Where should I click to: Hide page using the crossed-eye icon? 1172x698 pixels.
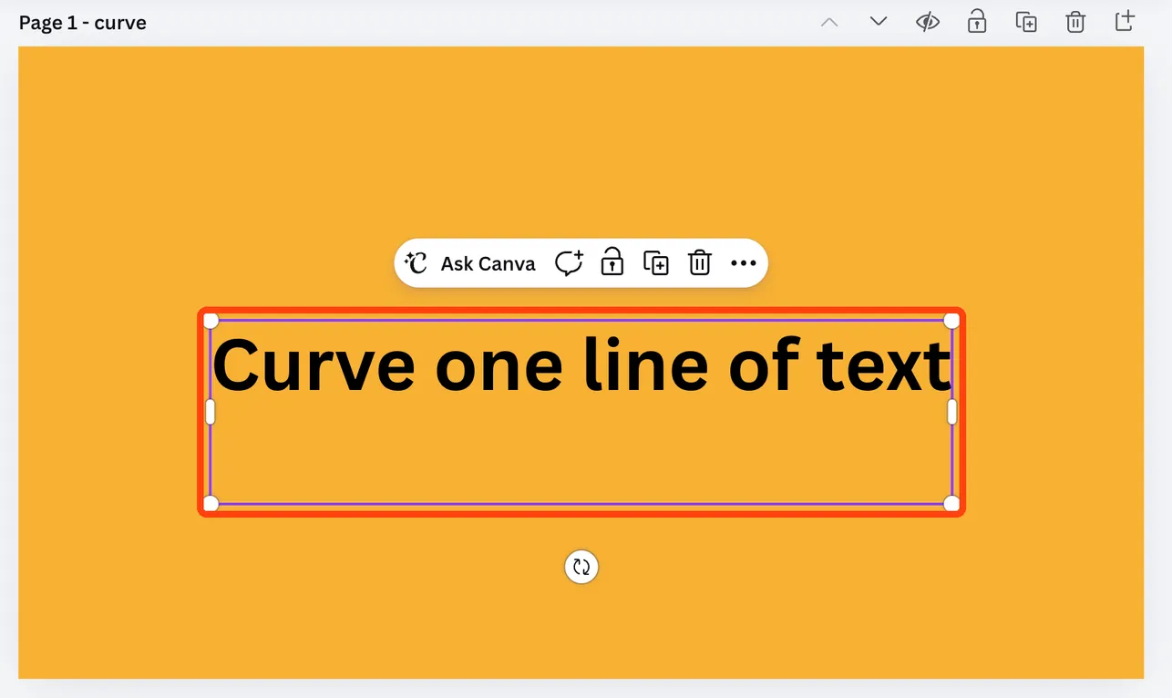[928, 22]
